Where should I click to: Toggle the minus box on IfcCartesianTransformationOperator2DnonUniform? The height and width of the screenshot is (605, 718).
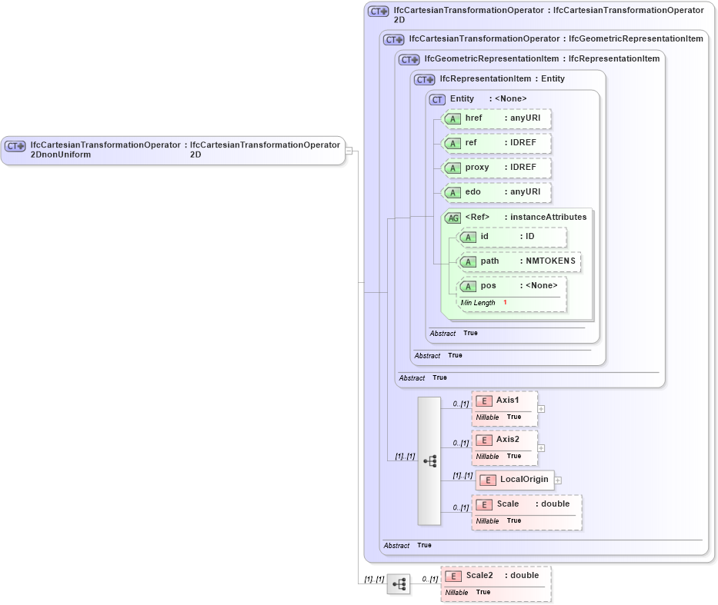click(348, 151)
